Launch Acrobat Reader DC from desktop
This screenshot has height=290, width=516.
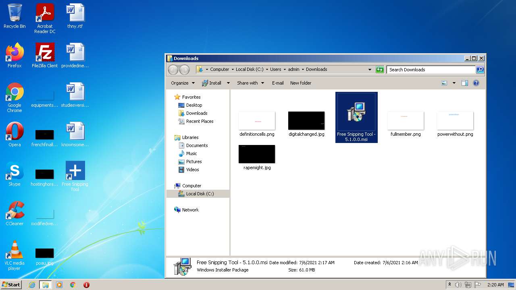point(45,19)
